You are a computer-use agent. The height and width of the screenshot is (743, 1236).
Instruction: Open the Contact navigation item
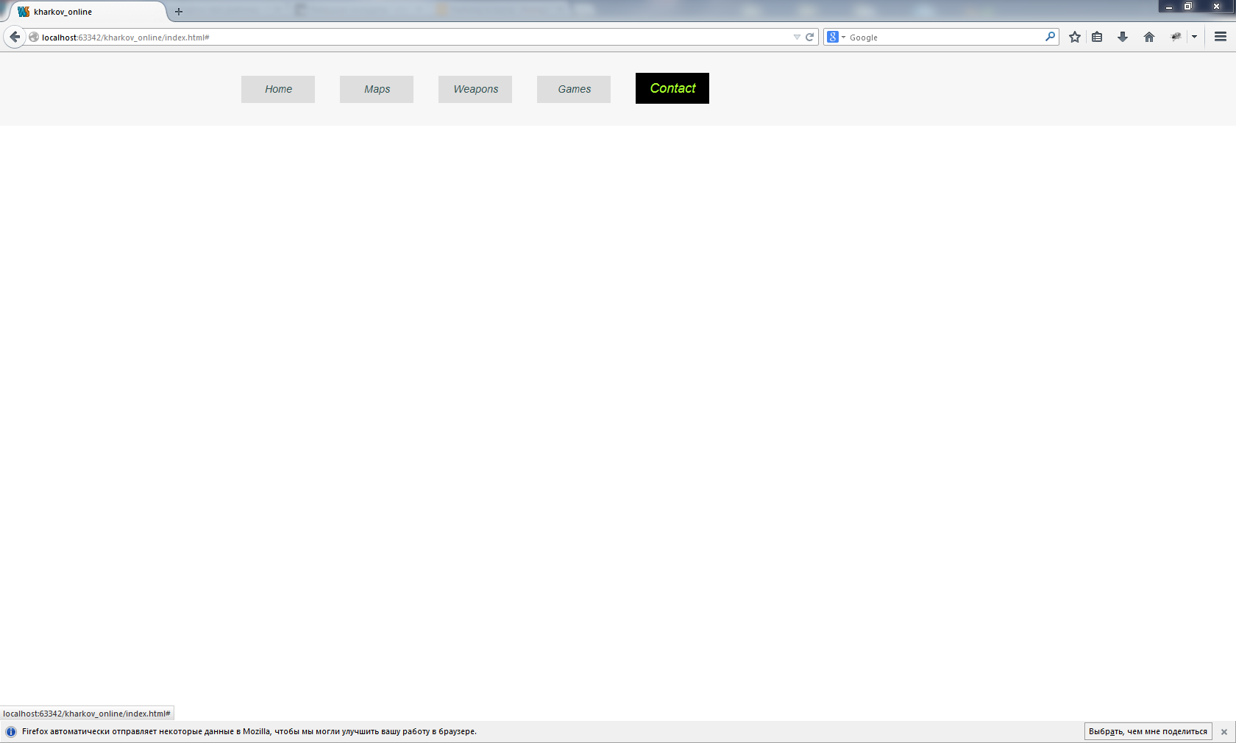[672, 88]
